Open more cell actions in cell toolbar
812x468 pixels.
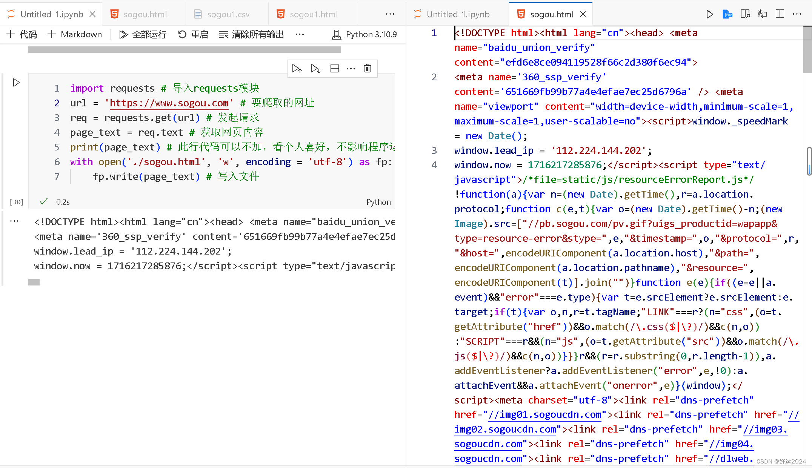click(351, 68)
